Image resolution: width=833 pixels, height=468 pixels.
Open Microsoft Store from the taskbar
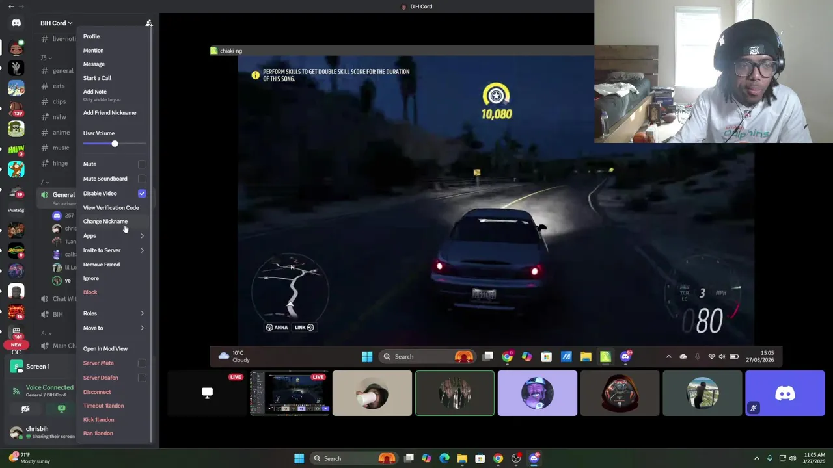pos(480,458)
